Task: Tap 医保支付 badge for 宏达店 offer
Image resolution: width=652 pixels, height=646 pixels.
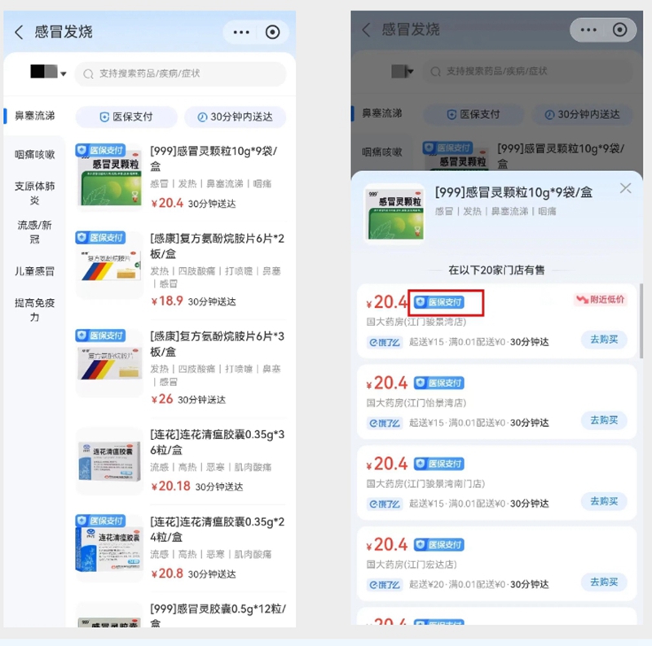Action: pos(439,544)
